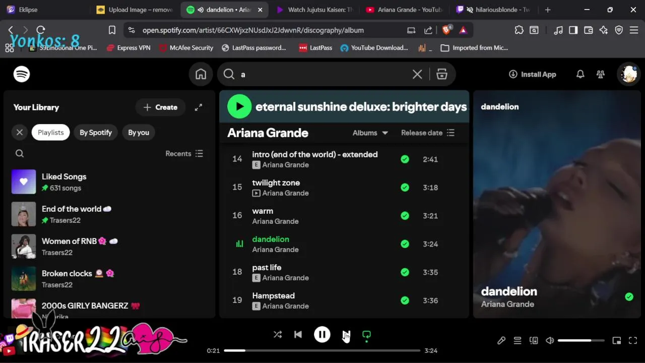Image resolution: width=645 pixels, height=363 pixels.
Task: Go to Home using house icon
Action: click(x=201, y=74)
